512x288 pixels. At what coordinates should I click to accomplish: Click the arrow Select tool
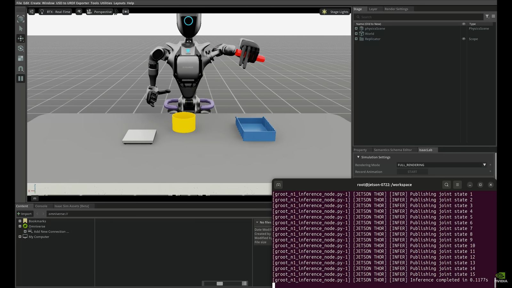[21, 28]
